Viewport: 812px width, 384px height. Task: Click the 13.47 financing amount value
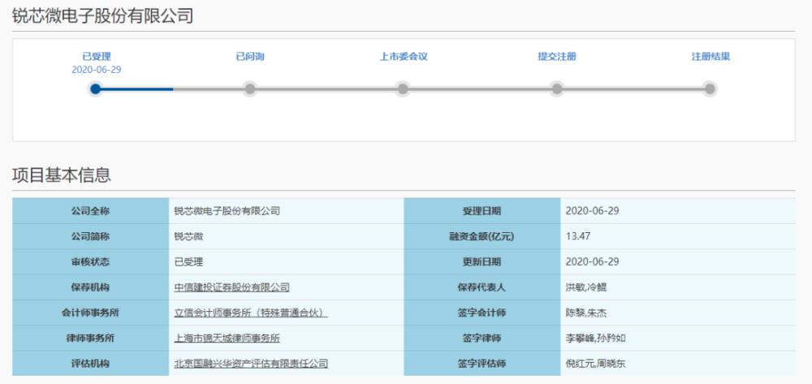(x=577, y=236)
